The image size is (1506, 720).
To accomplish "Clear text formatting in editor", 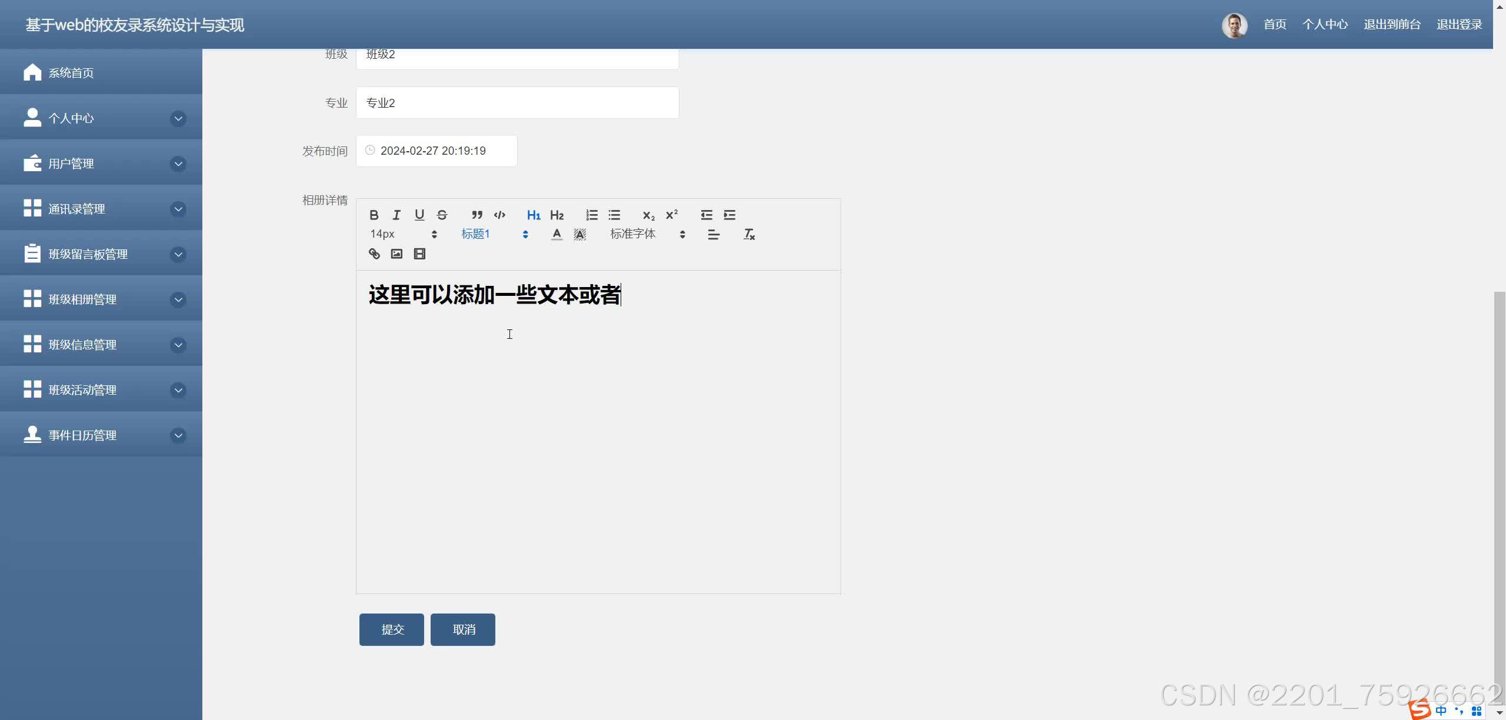I will coord(748,234).
